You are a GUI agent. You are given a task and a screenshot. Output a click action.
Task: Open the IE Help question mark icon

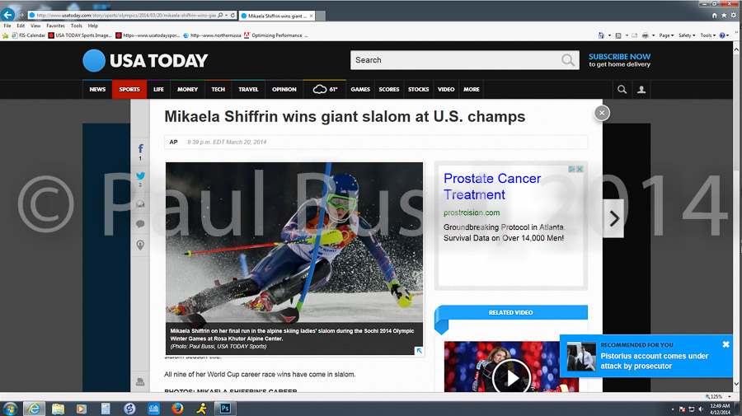pos(722,35)
